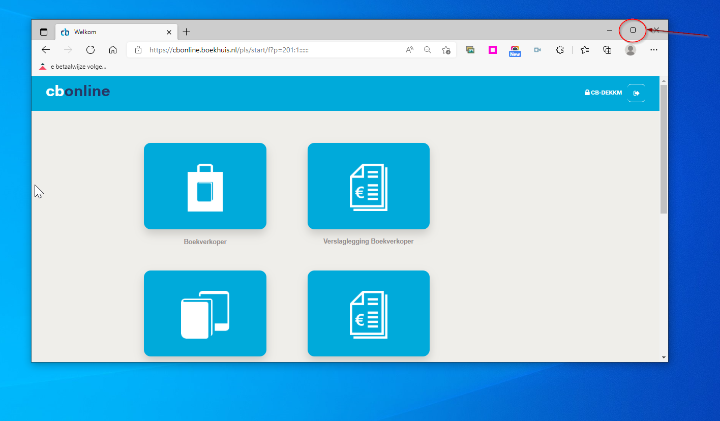720x421 pixels.
Task: Open the Collections icon
Action: (607, 50)
